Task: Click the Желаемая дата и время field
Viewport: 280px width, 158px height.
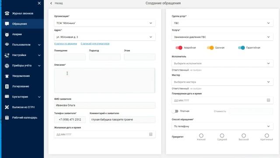Action: point(105,134)
